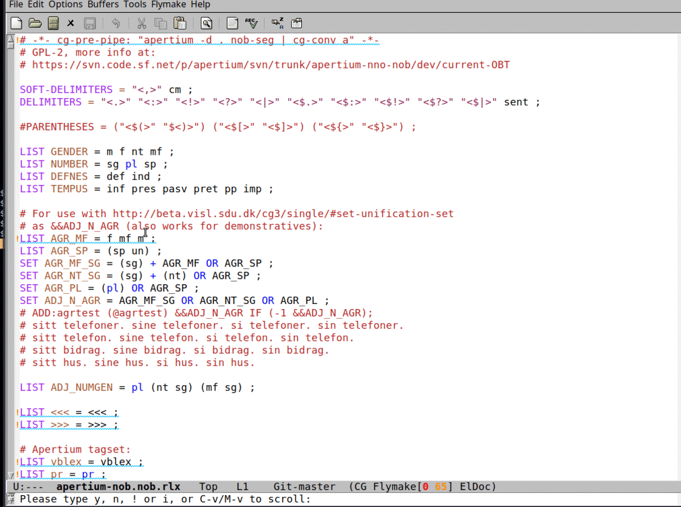This screenshot has height=507, width=681.
Task: Click the rightmost toolbar clipboard icon
Action: (x=296, y=23)
